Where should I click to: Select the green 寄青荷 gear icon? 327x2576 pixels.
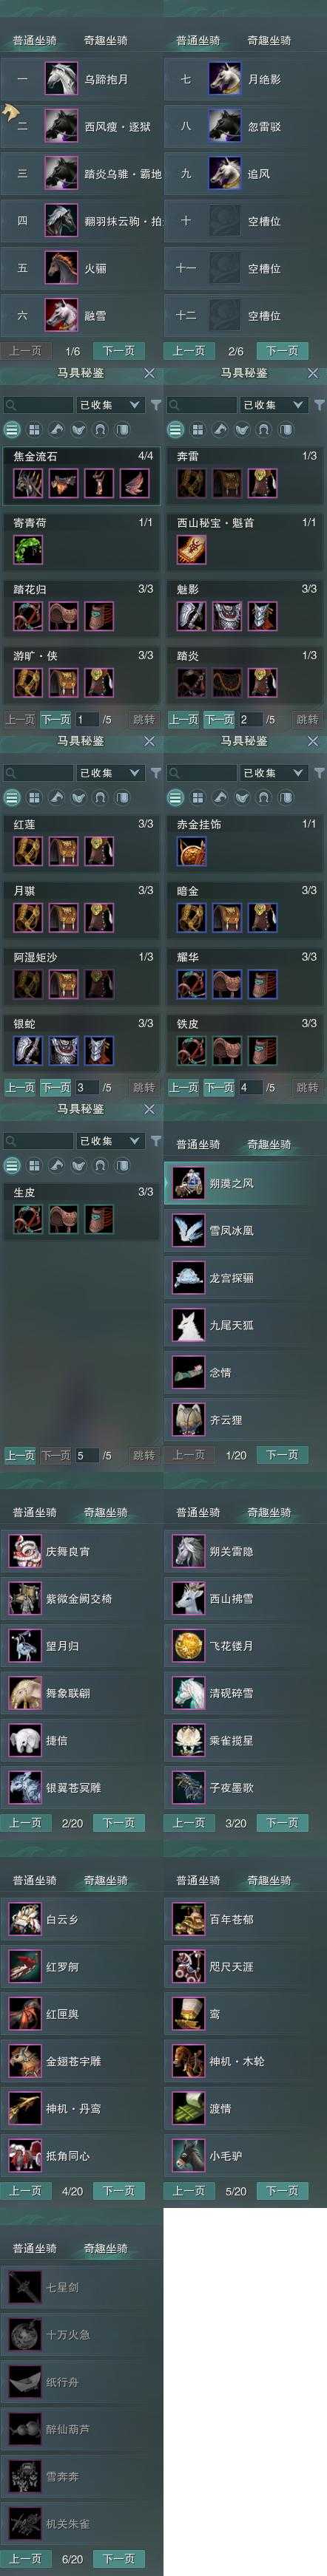click(x=28, y=549)
